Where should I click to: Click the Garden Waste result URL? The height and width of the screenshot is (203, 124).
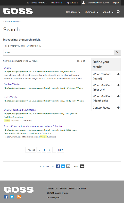[43, 88]
